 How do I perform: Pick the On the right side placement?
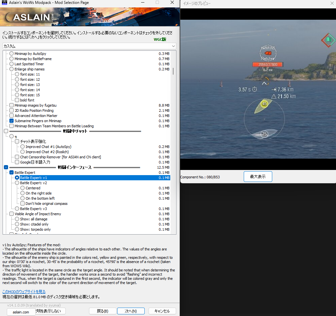click(x=22, y=193)
